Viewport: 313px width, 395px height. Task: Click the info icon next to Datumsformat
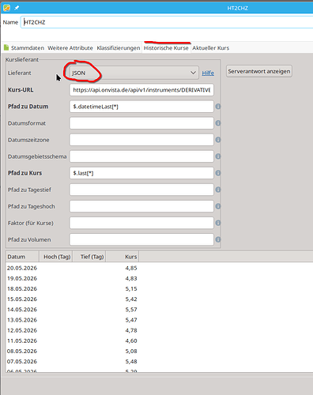(x=218, y=123)
